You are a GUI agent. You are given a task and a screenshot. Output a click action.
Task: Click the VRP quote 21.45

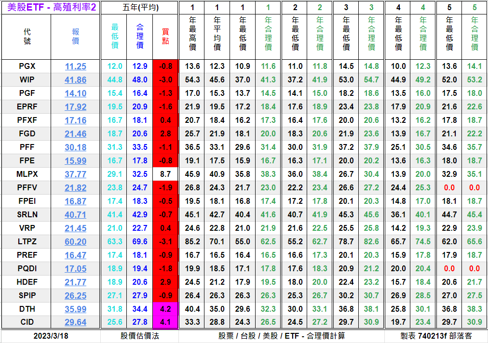point(76,228)
